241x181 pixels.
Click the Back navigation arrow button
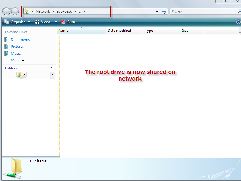[x=6, y=12]
